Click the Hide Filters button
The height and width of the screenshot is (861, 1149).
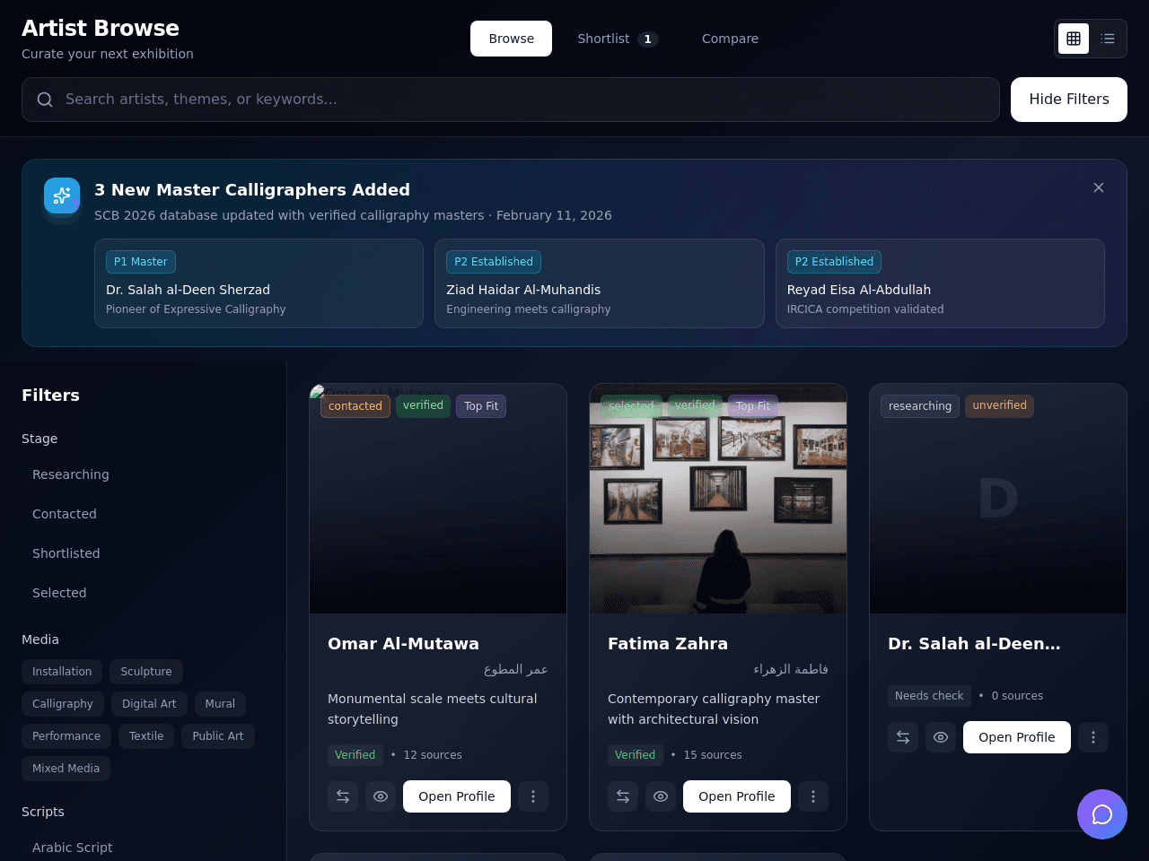click(1069, 100)
